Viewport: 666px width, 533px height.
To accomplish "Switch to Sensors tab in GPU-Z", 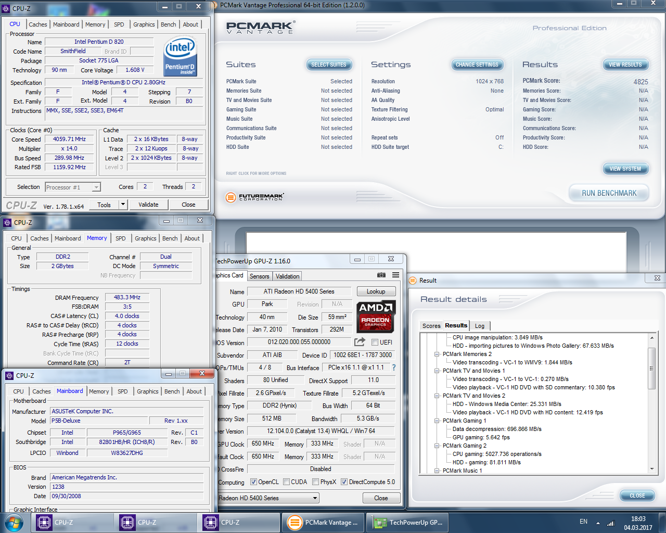I will pos(259,276).
